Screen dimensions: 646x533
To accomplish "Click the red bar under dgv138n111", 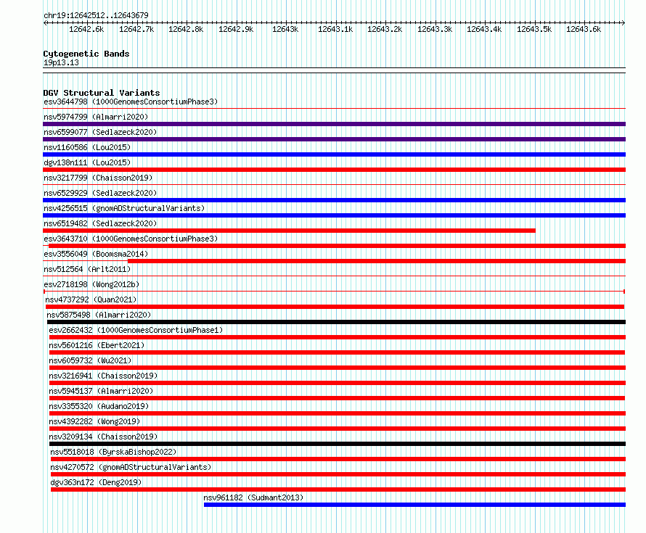I will 334,170.
